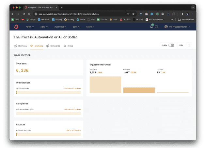Click the browser reload icon
Image resolution: width=205 pixels, height=148 pixels.
point(24,14)
